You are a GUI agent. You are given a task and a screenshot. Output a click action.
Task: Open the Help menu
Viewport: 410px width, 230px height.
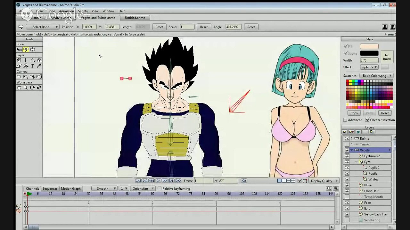pos(122,11)
